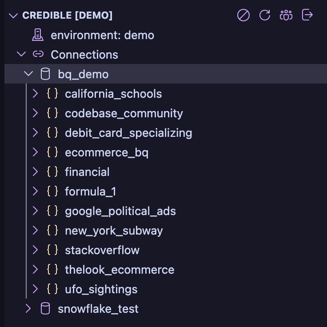Viewport: 327px width, 327px height.
Task: Select the snowflake_test label
Action: point(98,309)
